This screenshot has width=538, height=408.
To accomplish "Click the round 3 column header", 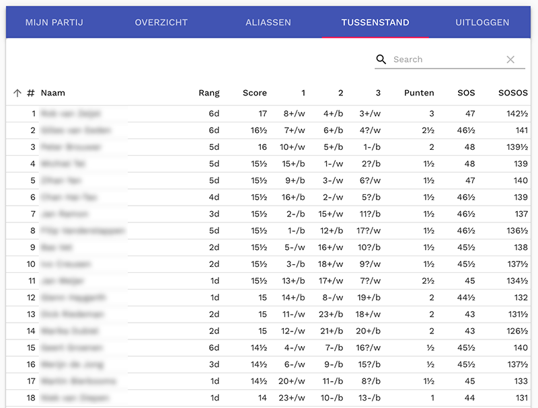I will (x=378, y=93).
